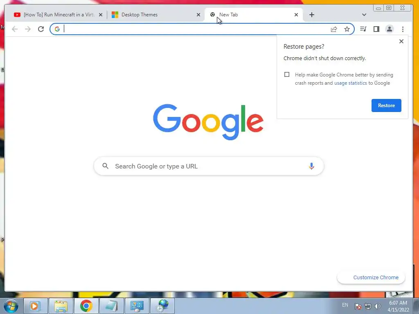Launch Windows Media Player from taskbar
The image size is (419, 314).
35,306
